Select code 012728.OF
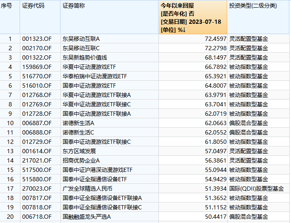The height and width of the screenshot is (223, 291). click(x=37, y=114)
